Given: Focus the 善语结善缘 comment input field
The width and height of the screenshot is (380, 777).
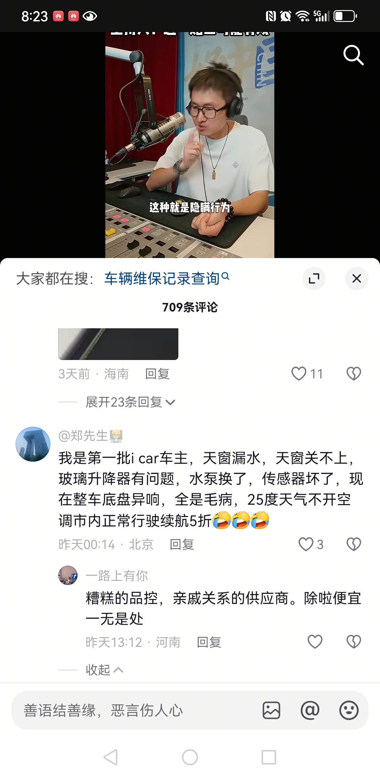Looking at the screenshot, I should [136, 710].
